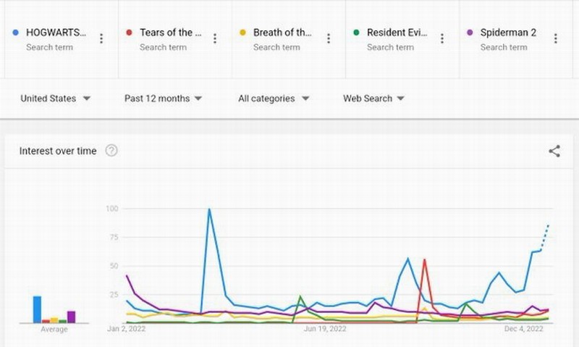Show help for Interest over time
Screen dimensions: 579x347
111,151
